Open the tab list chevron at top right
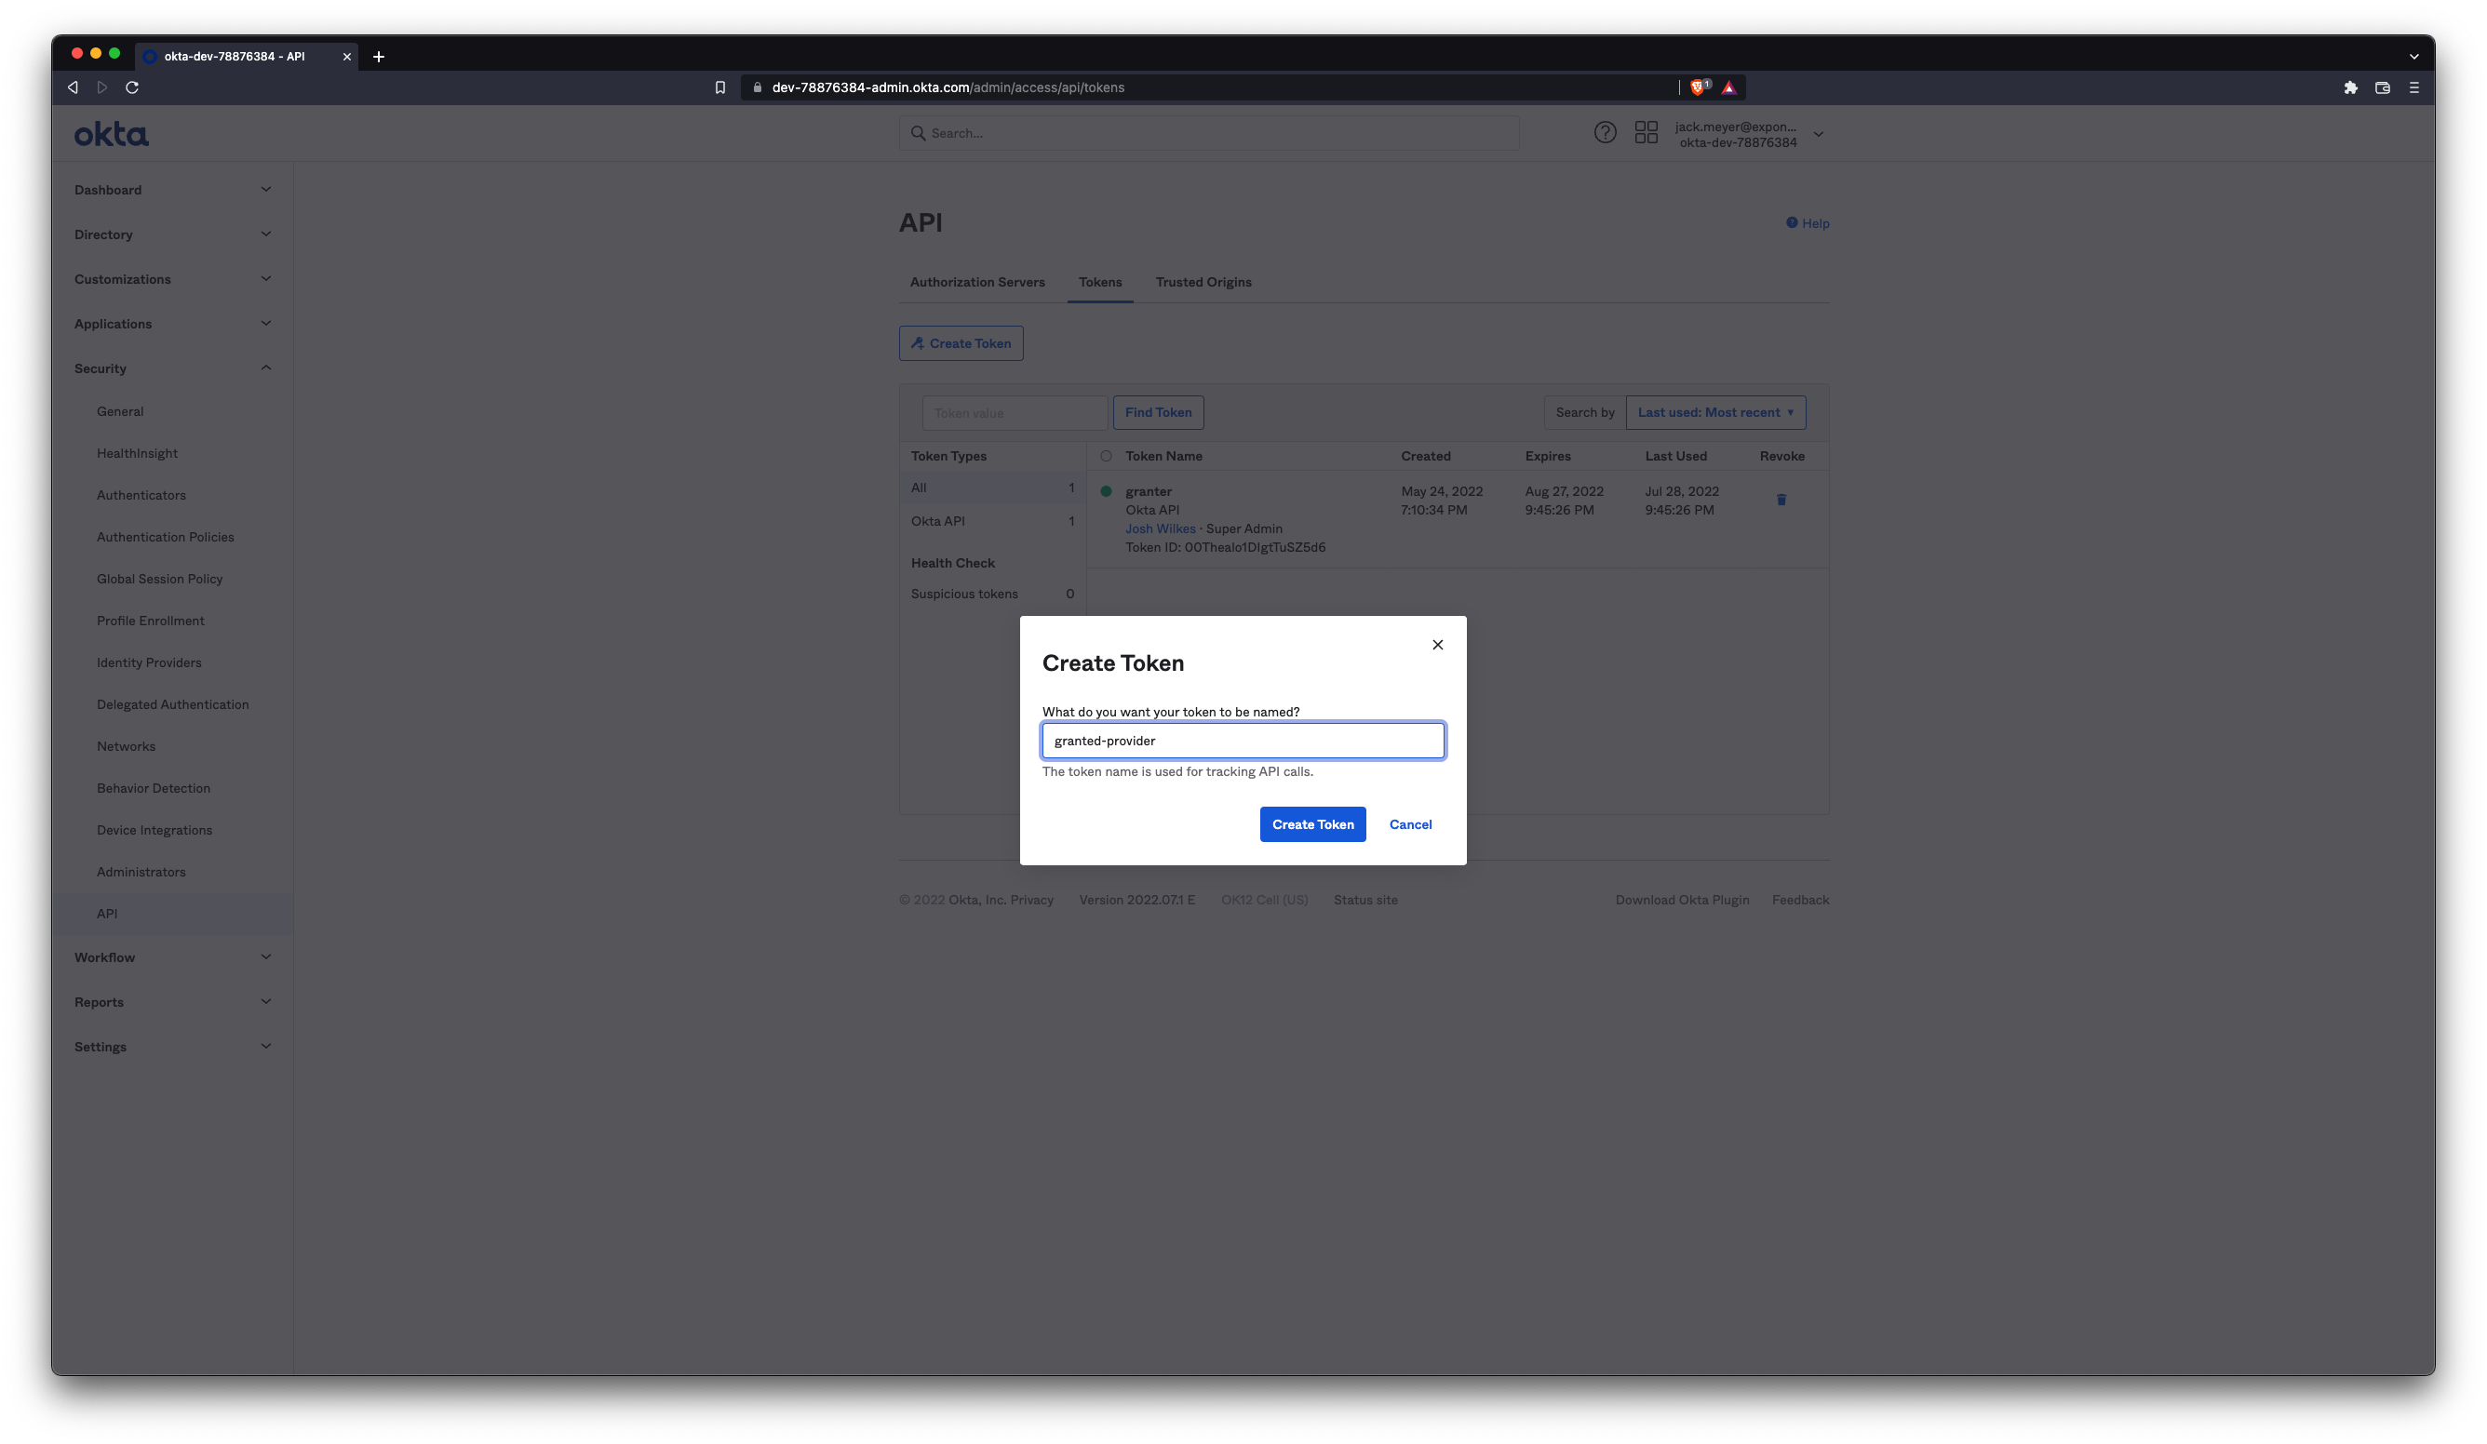This screenshot has height=1444, width=2487. click(x=2414, y=56)
